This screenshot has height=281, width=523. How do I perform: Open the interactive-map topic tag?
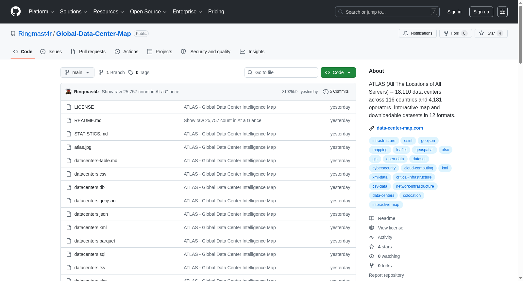[386, 205]
